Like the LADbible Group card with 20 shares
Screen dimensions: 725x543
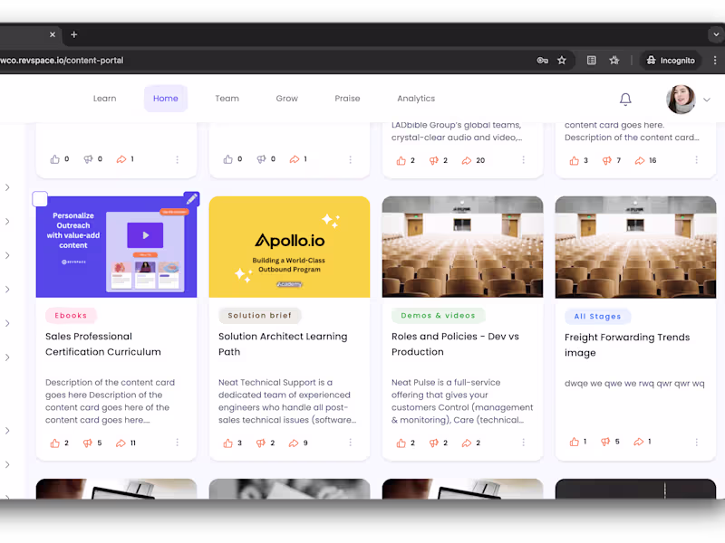[x=401, y=161]
